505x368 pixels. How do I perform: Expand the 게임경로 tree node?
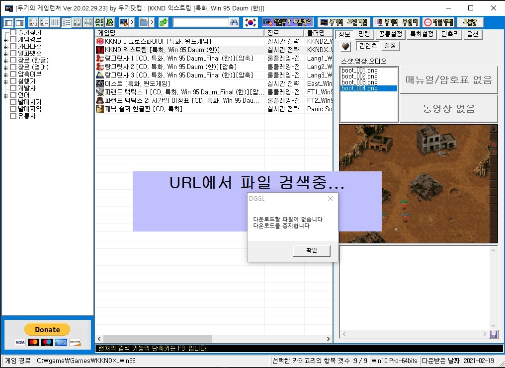pyautogui.click(x=5, y=40)
